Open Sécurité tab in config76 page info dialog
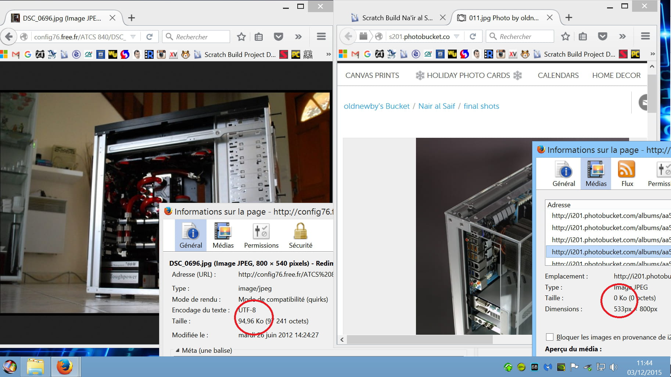This screenshot has width=671, height=377. pos(301,236)
